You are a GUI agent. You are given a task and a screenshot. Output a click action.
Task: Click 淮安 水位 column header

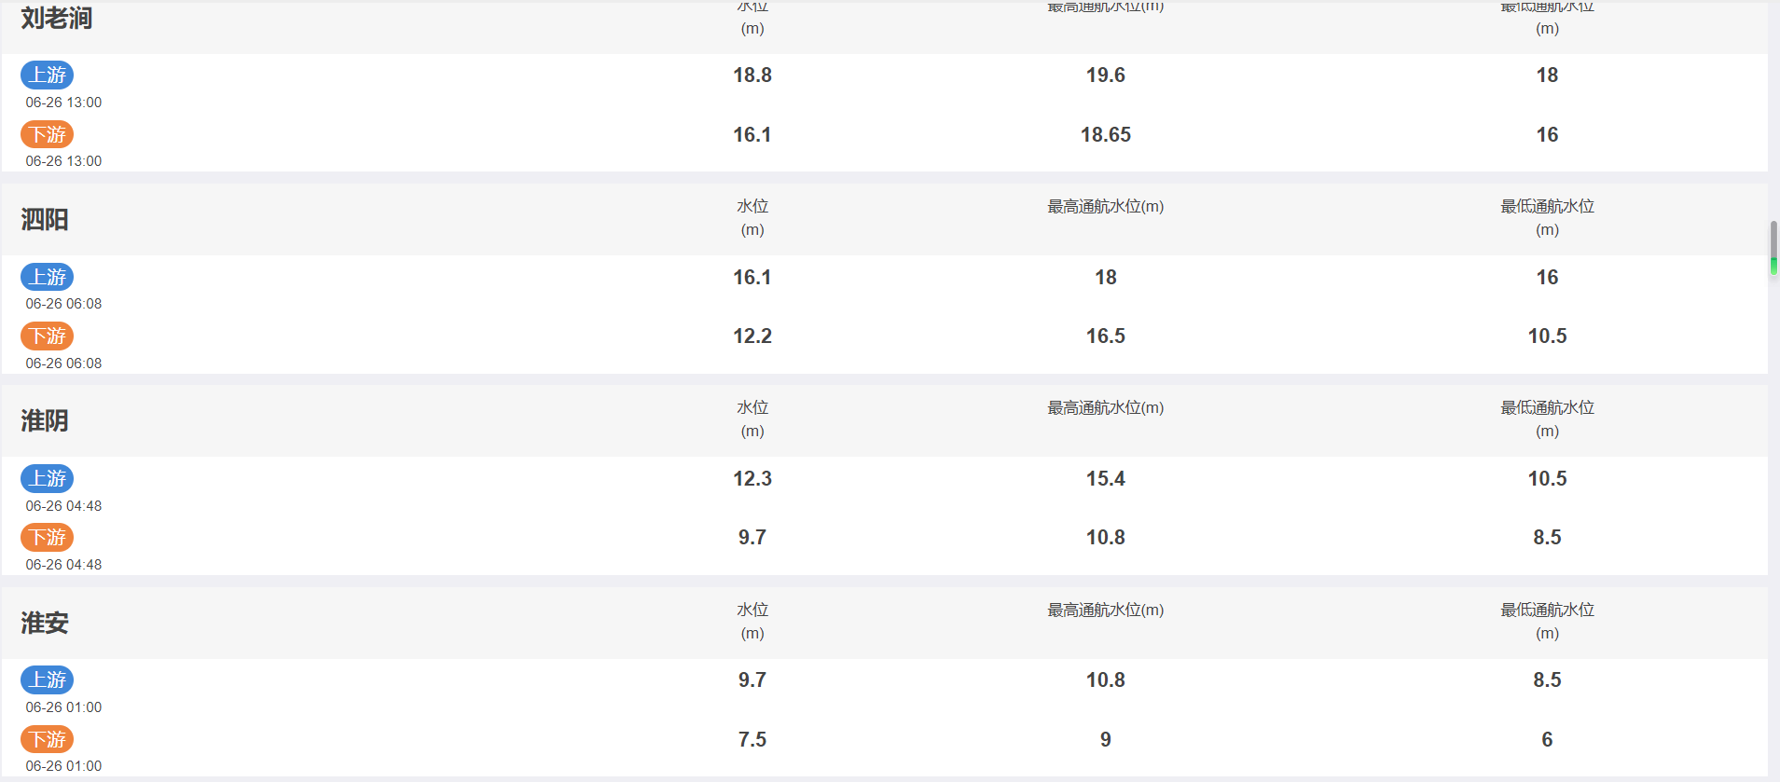pyautogui.click(x=752, y=621)
